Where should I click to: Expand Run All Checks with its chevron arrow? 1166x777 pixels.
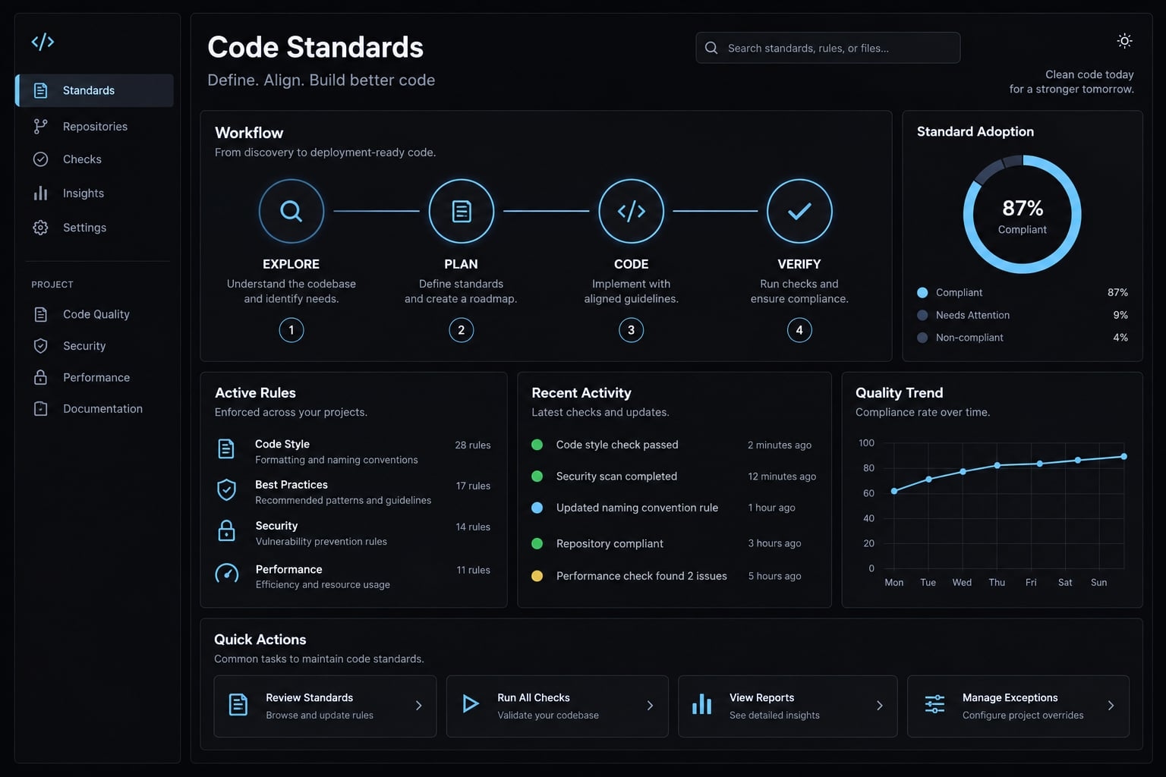pos(651,706)
